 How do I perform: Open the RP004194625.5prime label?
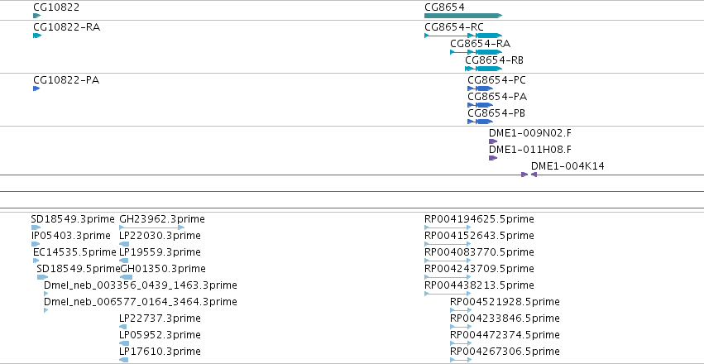pos(479,219)
